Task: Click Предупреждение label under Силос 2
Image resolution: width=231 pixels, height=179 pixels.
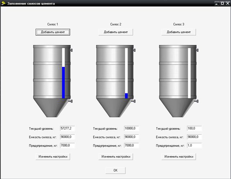Action: pyautogui.click(x=107, y=146)
